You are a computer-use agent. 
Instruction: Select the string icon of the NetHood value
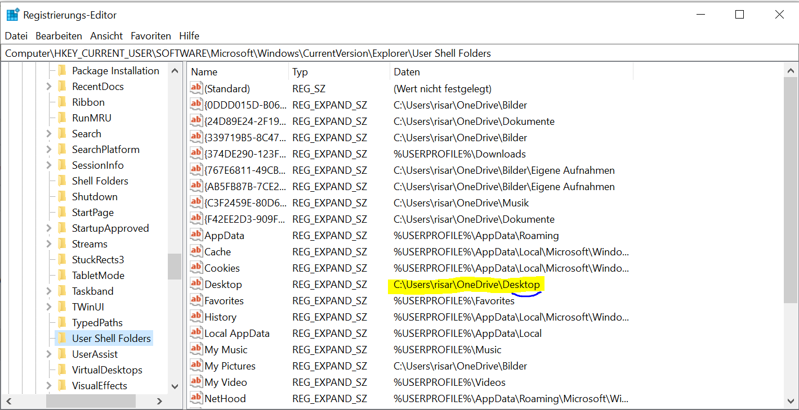click(196, 398)
